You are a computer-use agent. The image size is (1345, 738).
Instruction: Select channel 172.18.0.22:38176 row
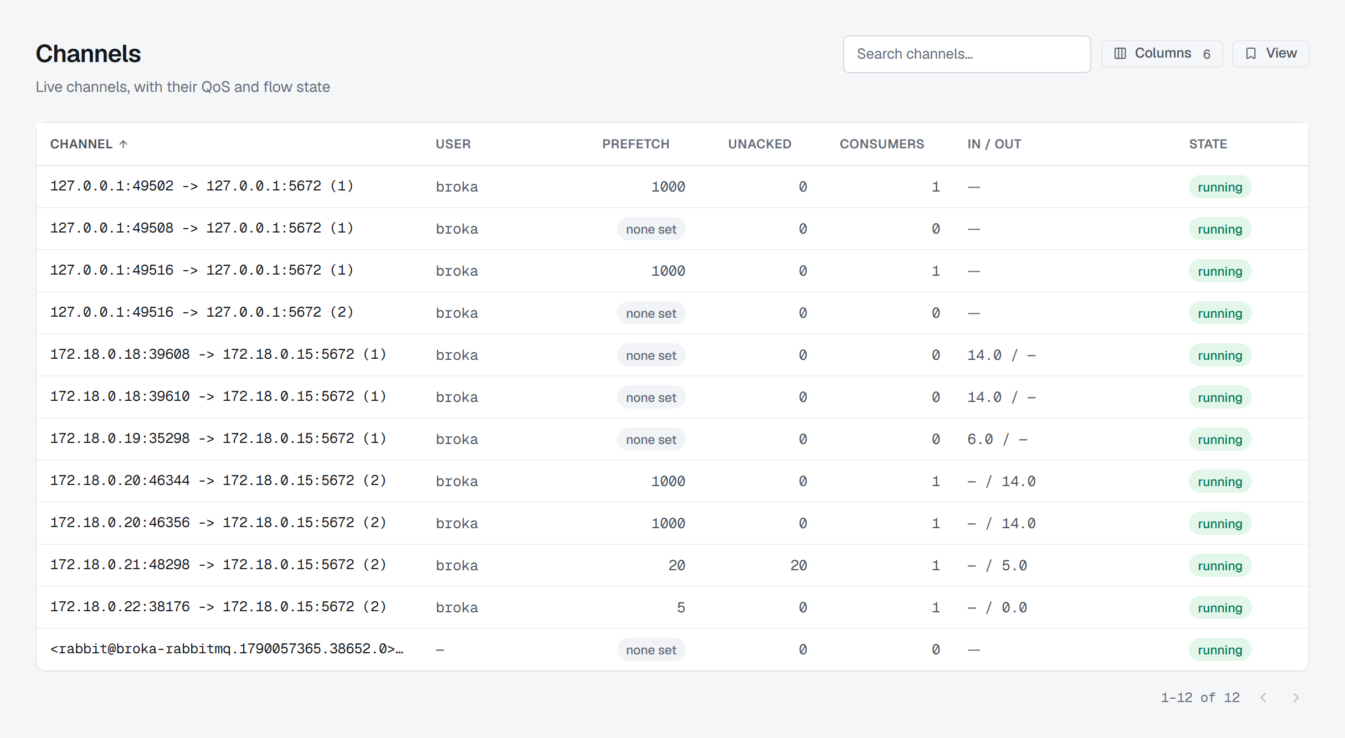point(672,607)
